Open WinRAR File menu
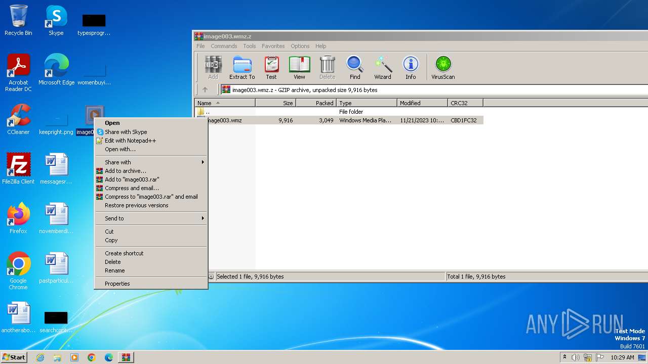This screenshot has height=364, width=648. (200, 46)
